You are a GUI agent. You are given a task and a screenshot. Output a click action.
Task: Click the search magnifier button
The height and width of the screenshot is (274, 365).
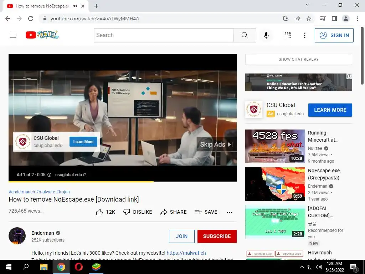pos(245,35)
